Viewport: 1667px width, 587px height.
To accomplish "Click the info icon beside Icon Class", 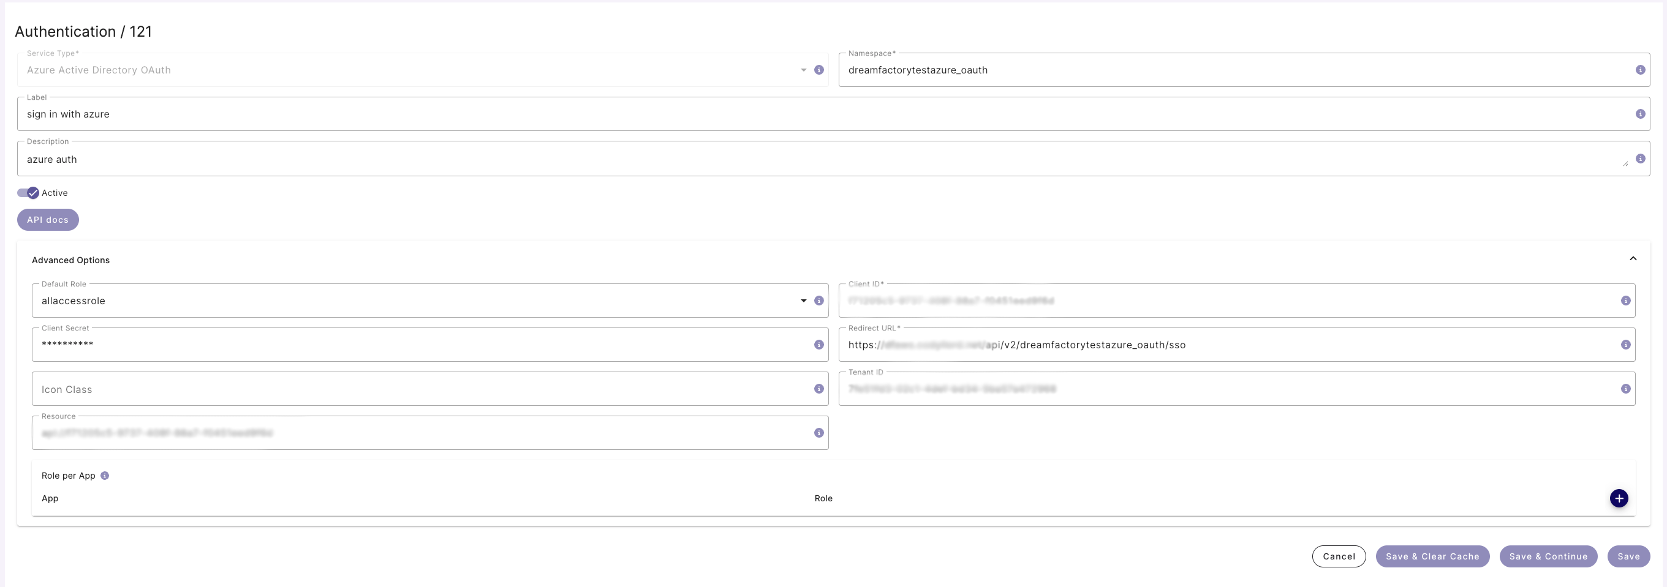I will pyautogui.click(x=818, y=389).
